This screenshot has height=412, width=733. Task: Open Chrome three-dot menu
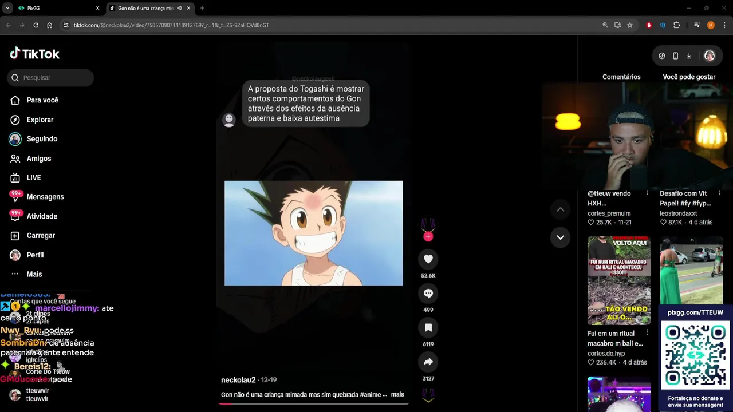[x=724, y=25]
